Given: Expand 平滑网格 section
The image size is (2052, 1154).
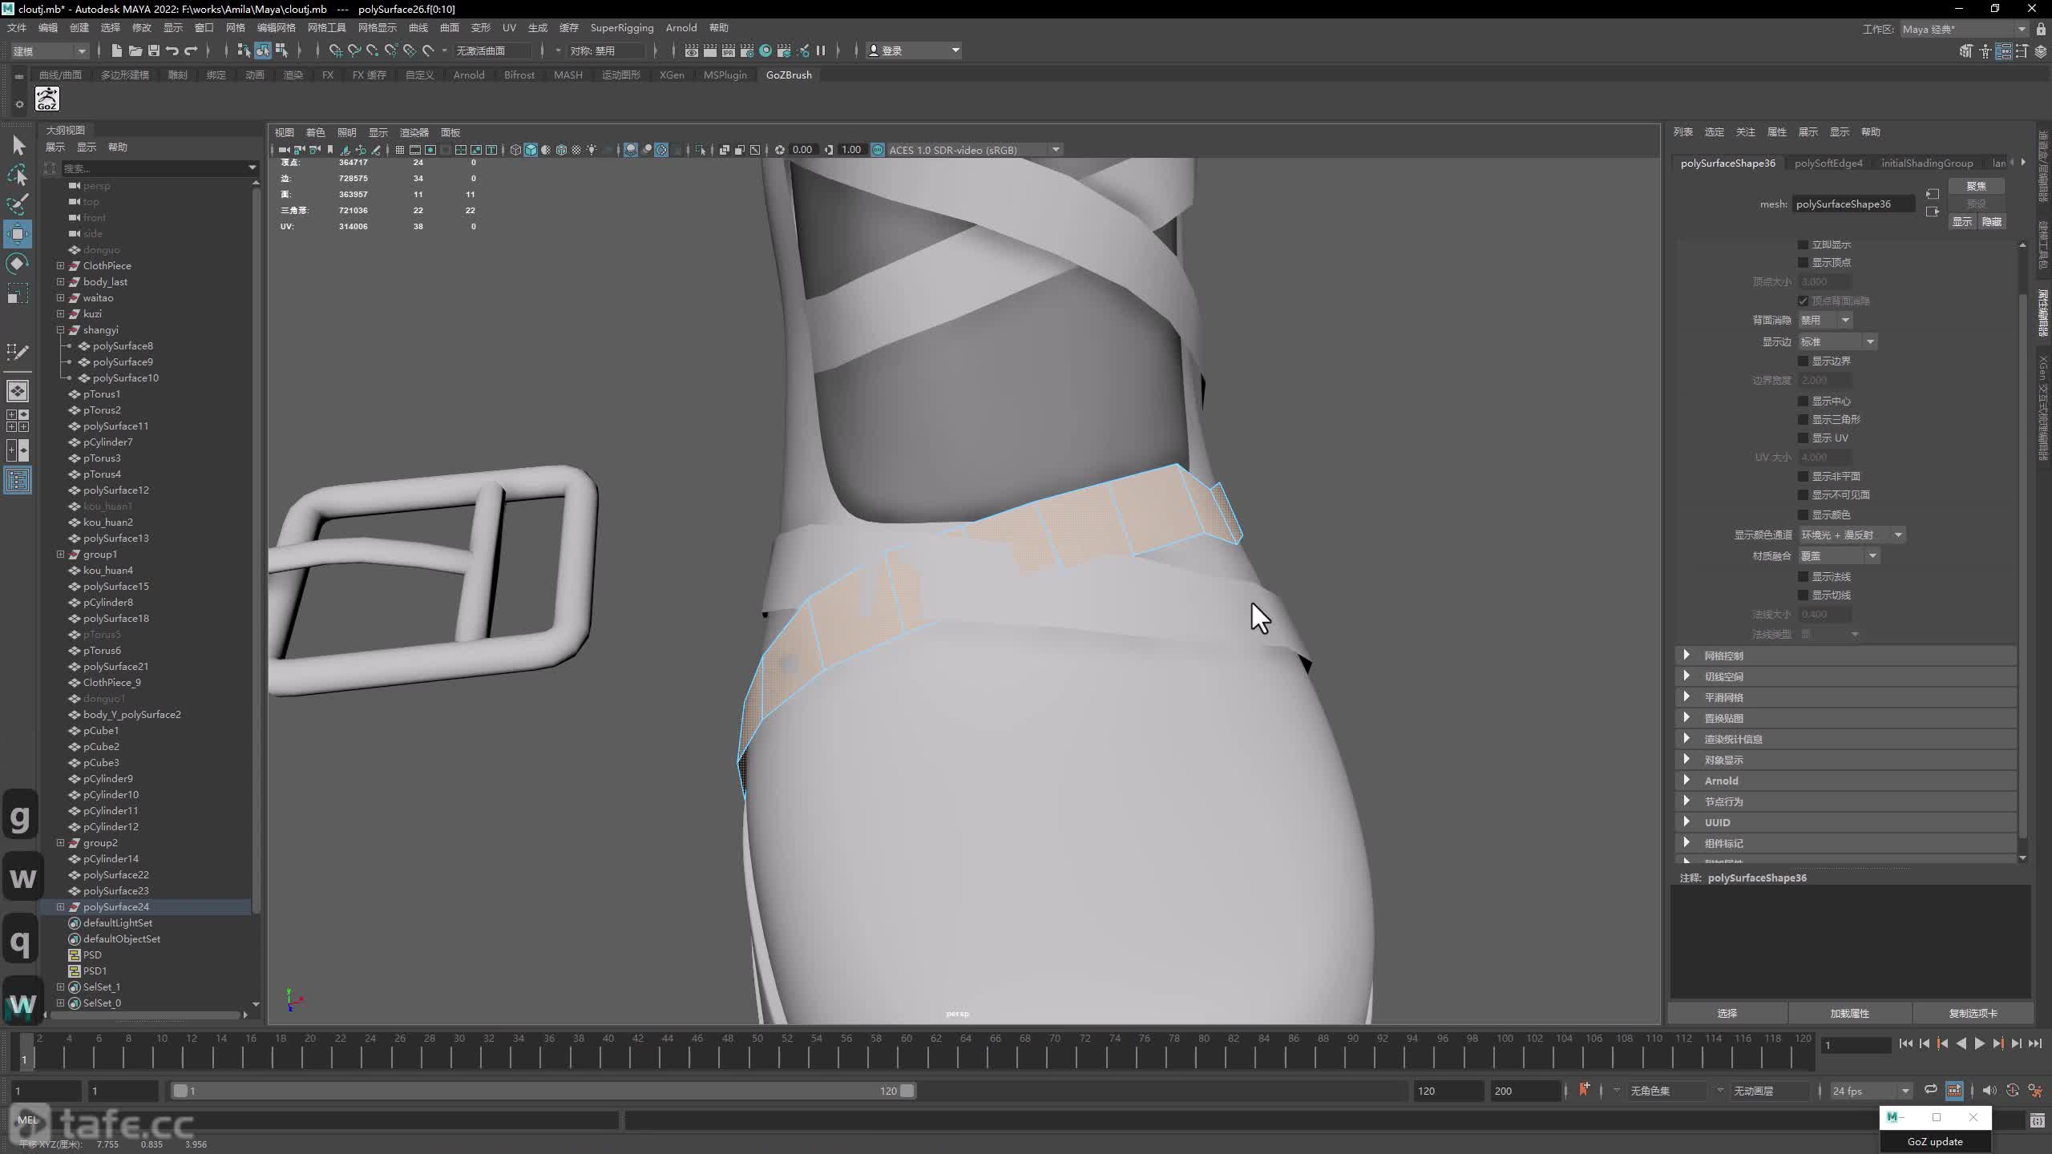Looking at the screenshot, I should [1845, 697].
